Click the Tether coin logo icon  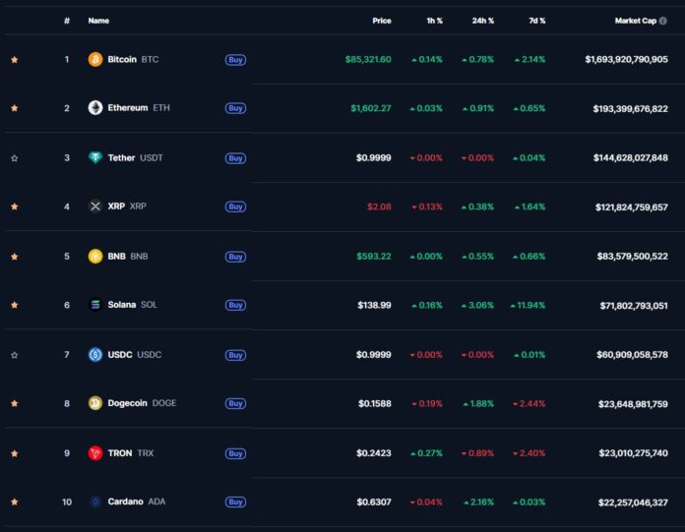coord(95,157)
